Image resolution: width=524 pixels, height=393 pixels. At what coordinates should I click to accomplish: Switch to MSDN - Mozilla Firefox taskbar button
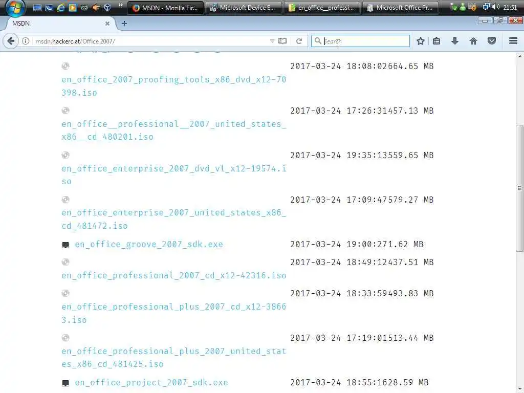165,8
